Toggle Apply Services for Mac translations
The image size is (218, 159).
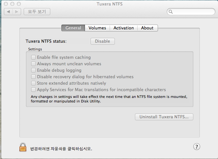point(33,90)
